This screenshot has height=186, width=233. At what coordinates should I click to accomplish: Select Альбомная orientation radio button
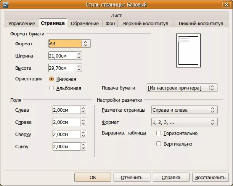51,88
